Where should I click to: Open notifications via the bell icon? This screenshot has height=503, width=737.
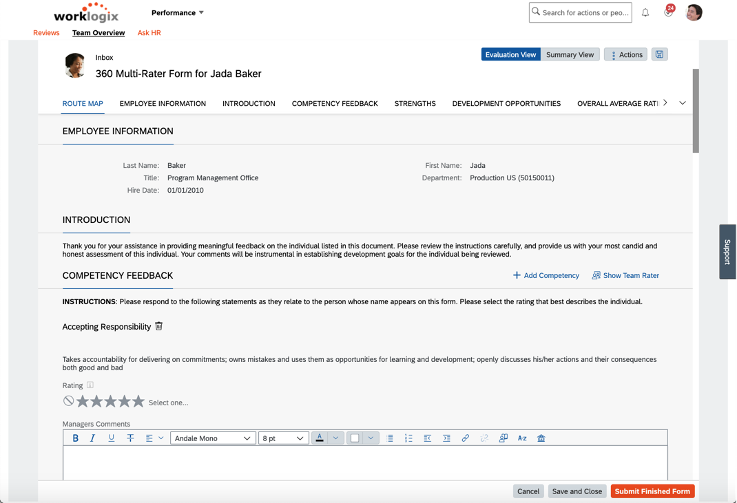(645, 12)
